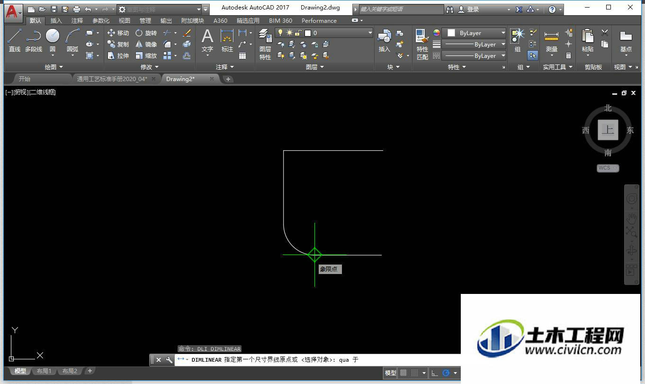
Task: Expand the Annotation (注释) panel
Action: [224, 67]
